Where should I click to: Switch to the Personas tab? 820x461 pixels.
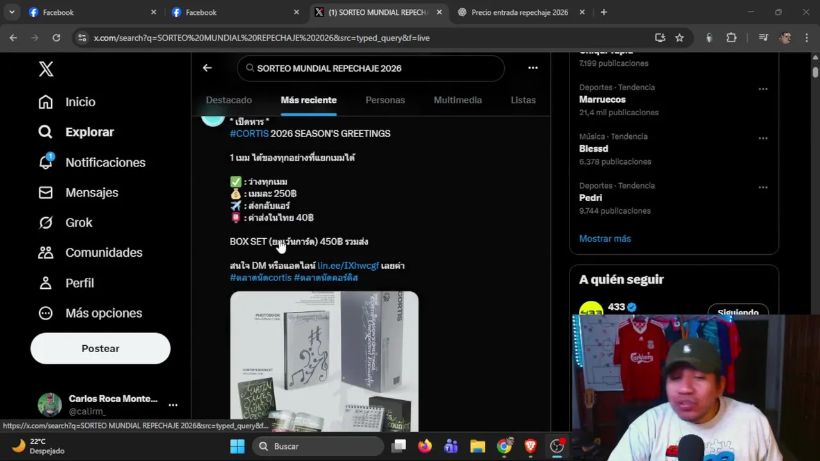click(x=385, y=100)
